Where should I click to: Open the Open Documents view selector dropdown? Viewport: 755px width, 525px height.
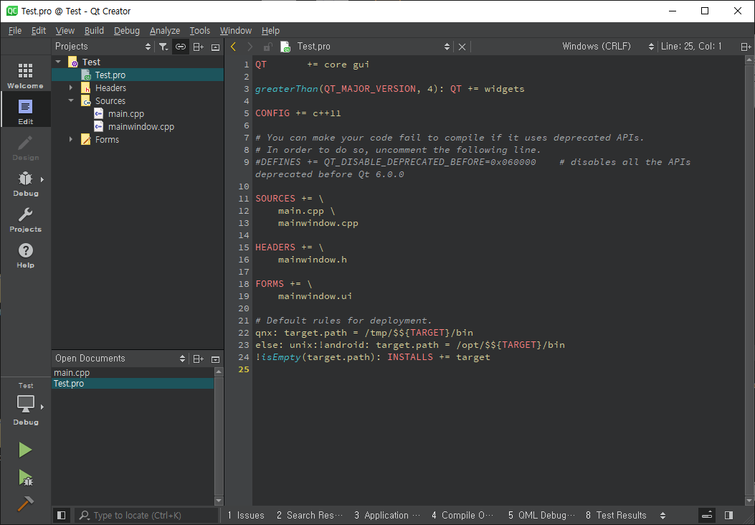[183, 359]
